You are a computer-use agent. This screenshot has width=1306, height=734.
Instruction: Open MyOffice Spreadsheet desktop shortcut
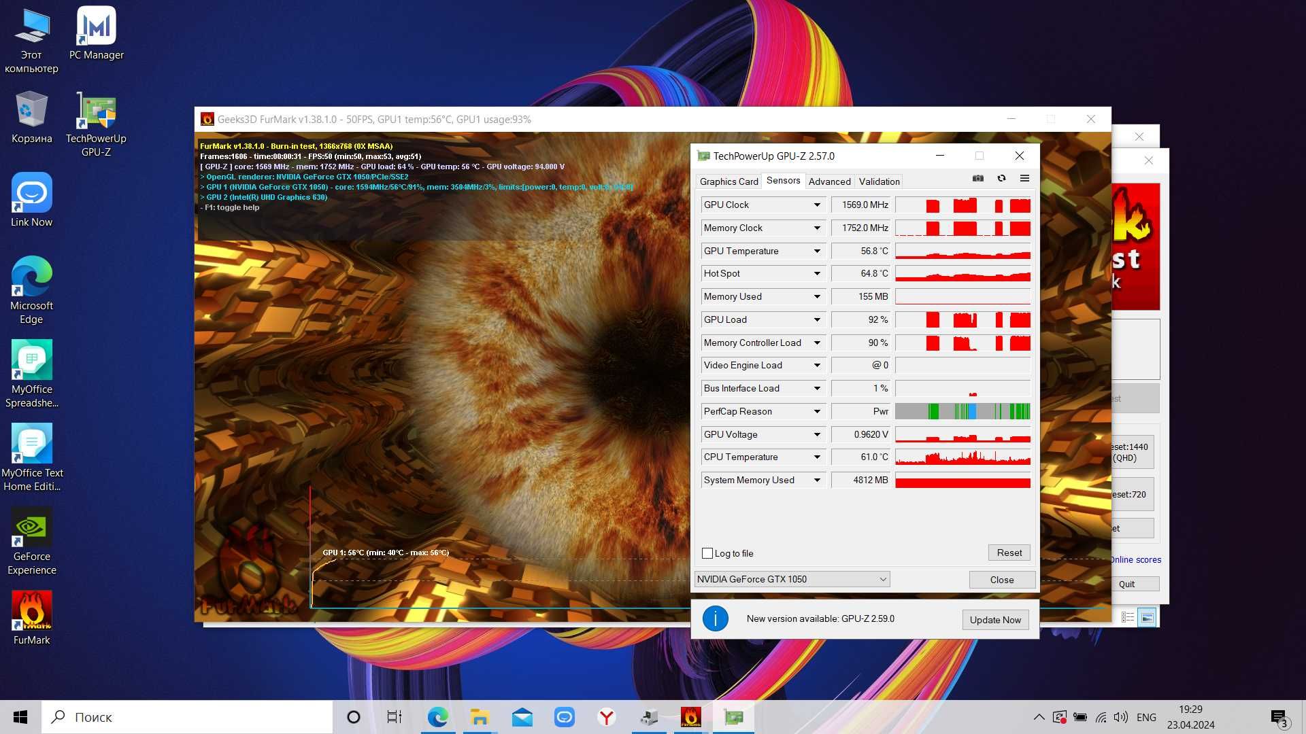coord(31,374)
